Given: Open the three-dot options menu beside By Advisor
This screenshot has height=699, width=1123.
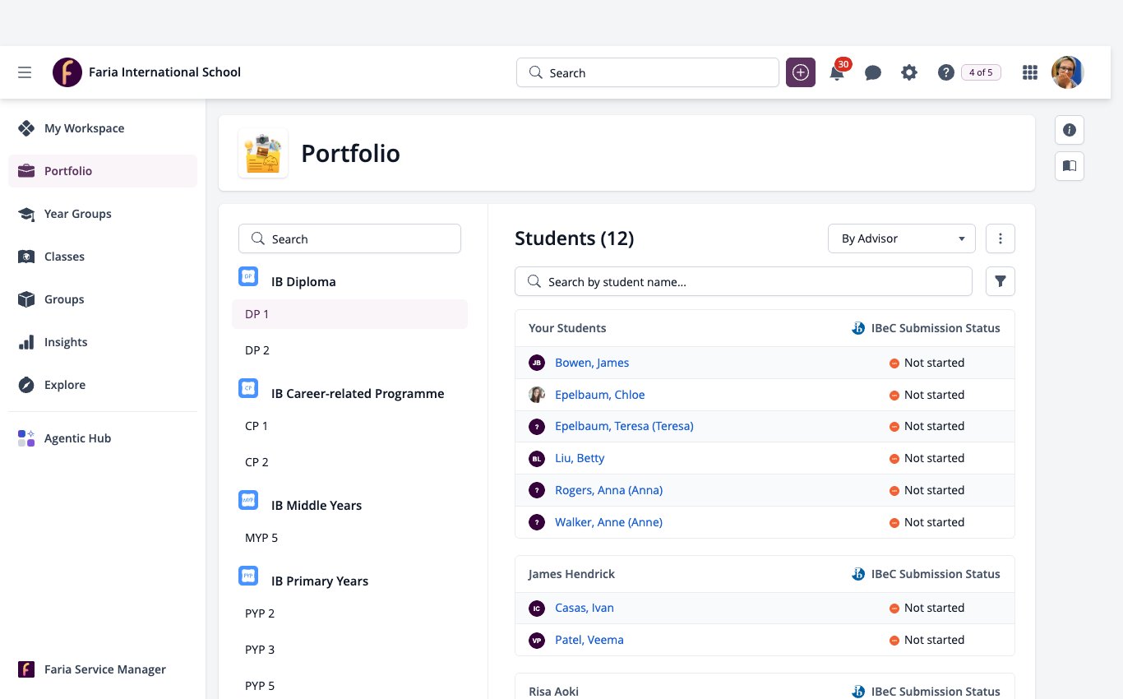Looking at the screenshot, I should (1001, 238).
